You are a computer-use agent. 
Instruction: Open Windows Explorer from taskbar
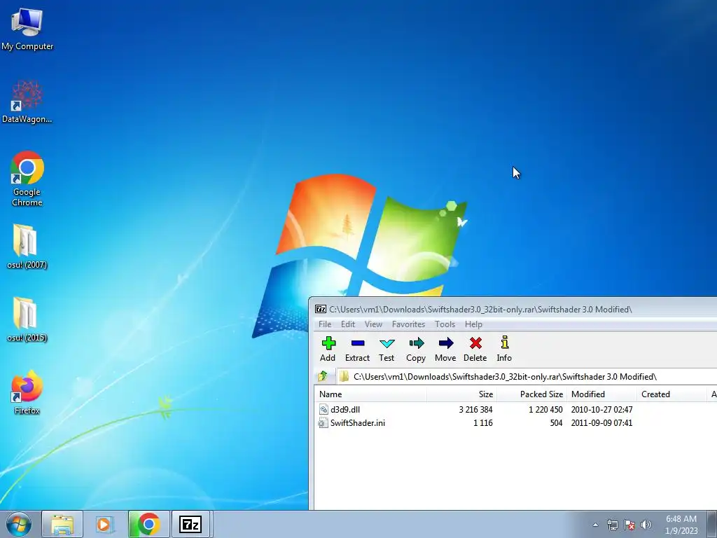tap(62, 524)
